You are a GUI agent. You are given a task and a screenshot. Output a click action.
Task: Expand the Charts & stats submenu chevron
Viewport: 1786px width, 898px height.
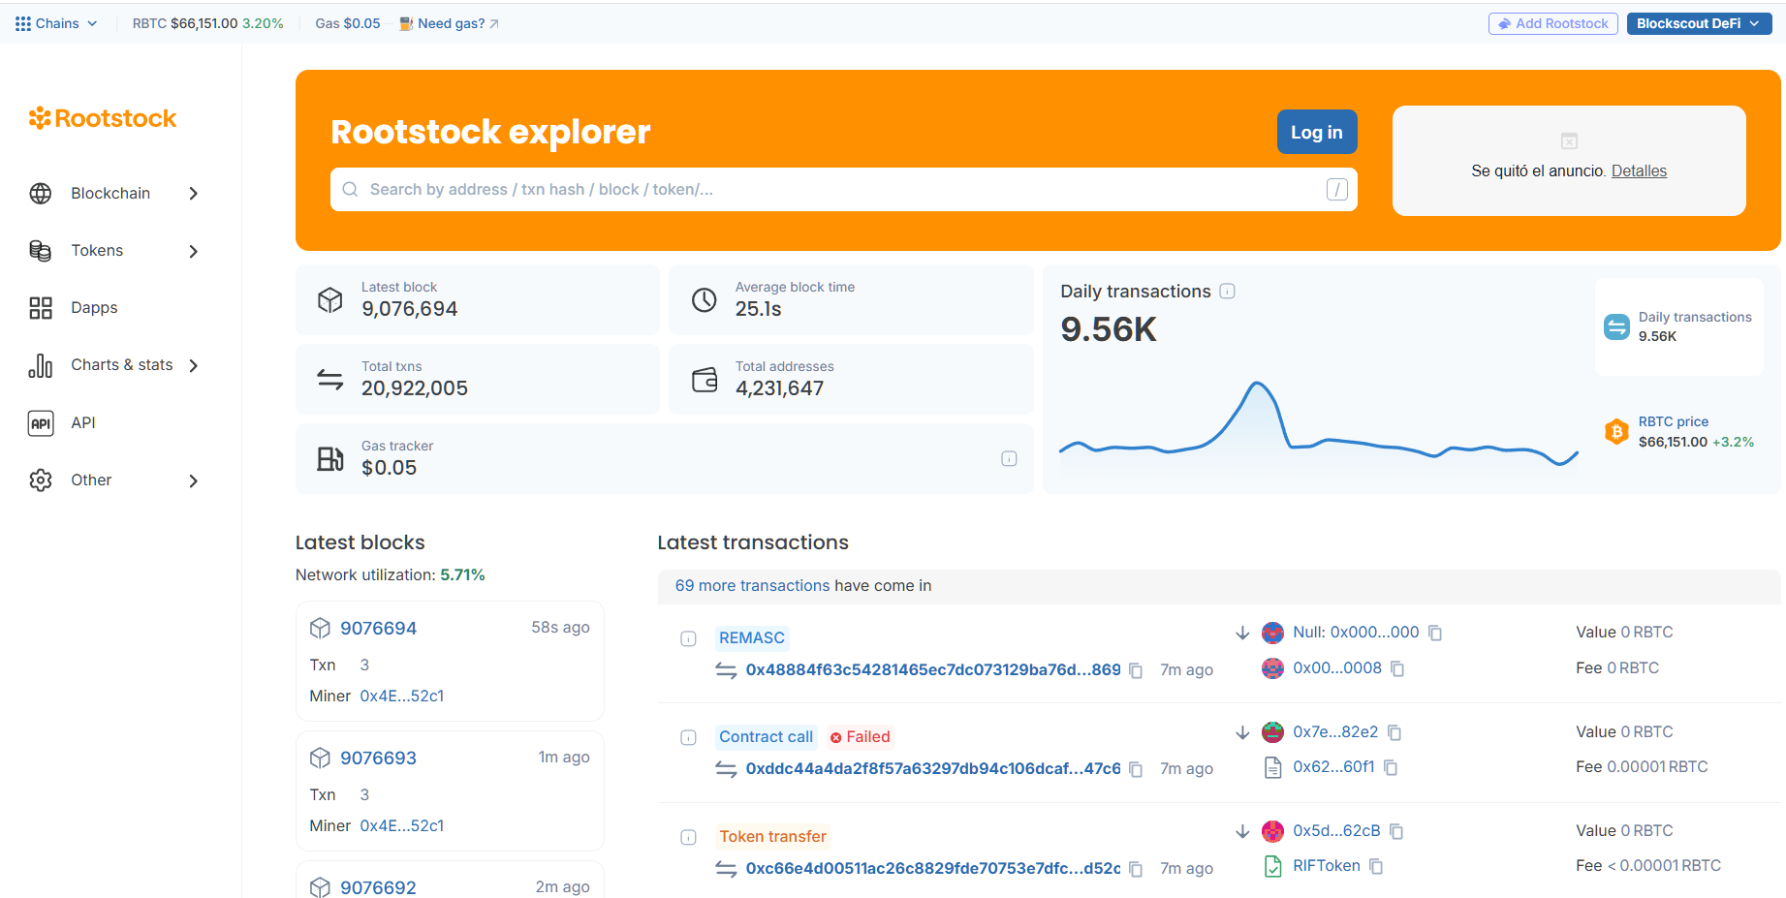[x=194, y=366]
